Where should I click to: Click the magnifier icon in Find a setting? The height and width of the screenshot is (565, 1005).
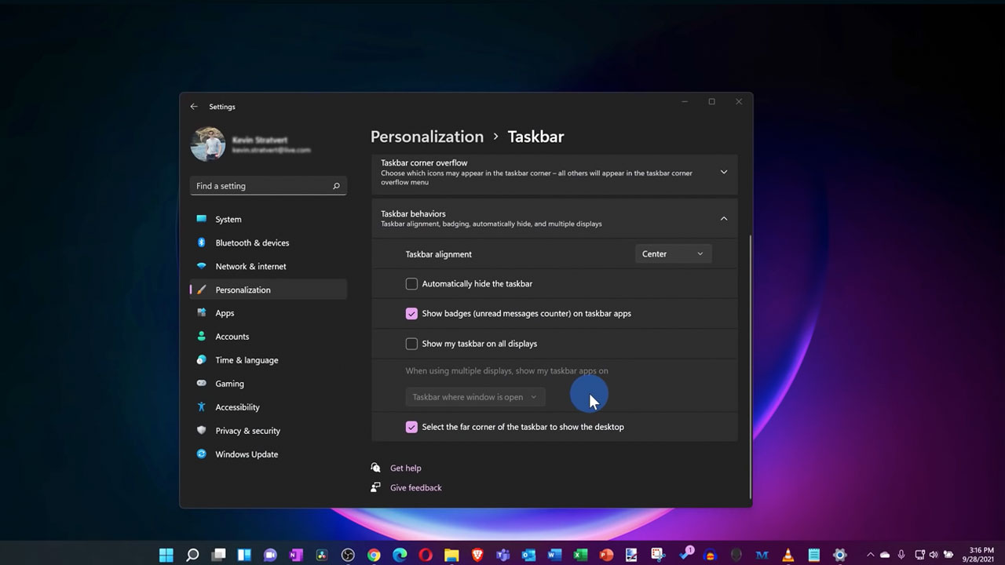point(336,186)
